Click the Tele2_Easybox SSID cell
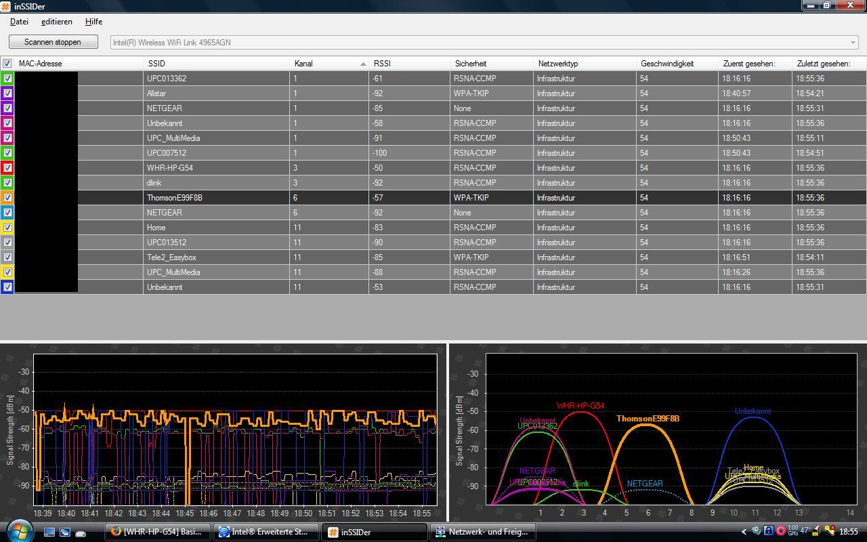This screenshot has height=542, width=867. pos(217,257)
